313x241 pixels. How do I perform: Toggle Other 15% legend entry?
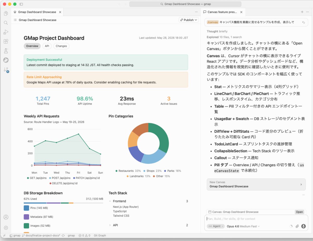(x=161, y=176)
